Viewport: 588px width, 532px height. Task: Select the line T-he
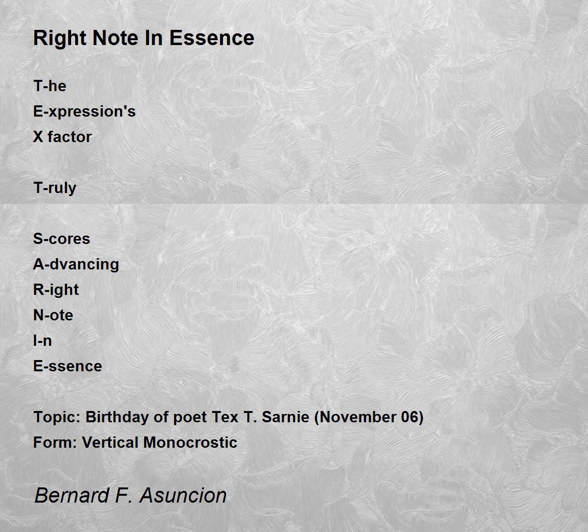[49, 86]
